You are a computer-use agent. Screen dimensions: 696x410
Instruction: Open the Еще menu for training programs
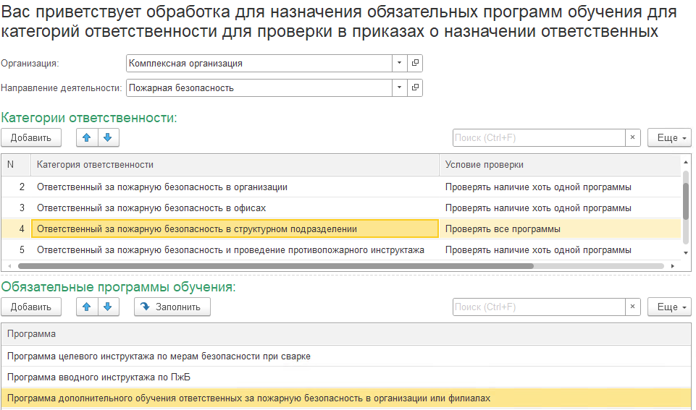tap(669, 307)
